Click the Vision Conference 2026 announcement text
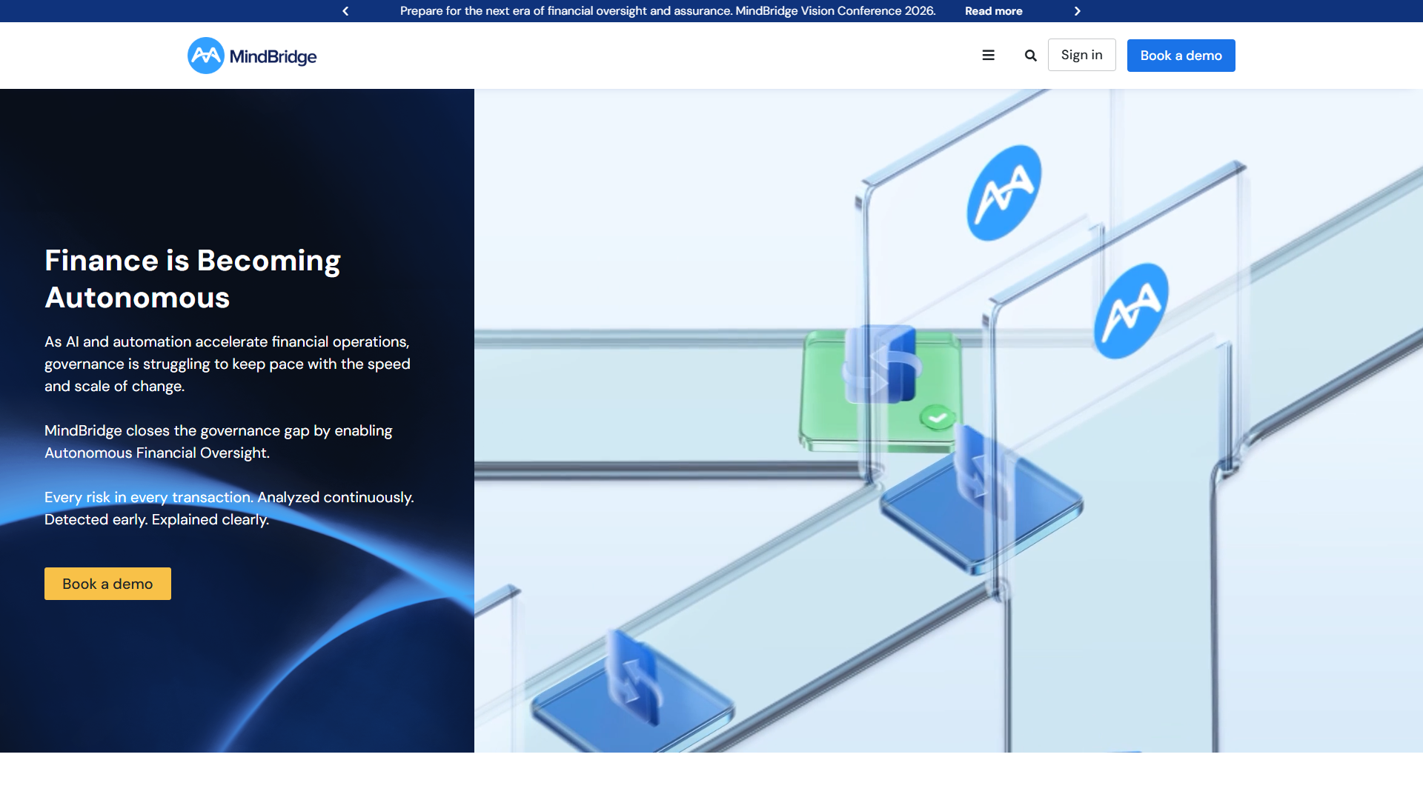1423x800 pixels. click(x=668, y=11)
